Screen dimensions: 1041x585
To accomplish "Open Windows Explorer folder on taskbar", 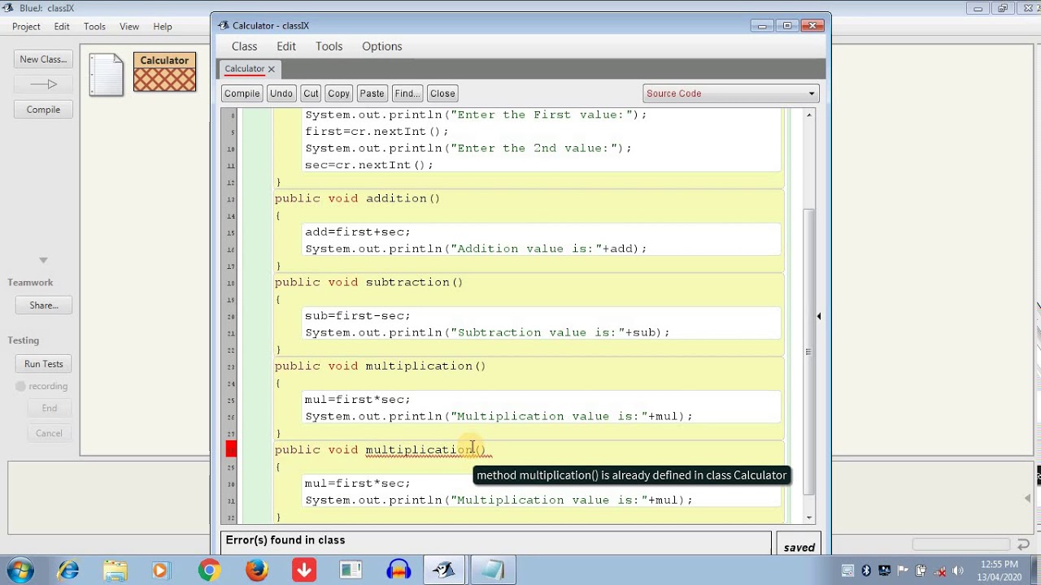I will 115,570.
